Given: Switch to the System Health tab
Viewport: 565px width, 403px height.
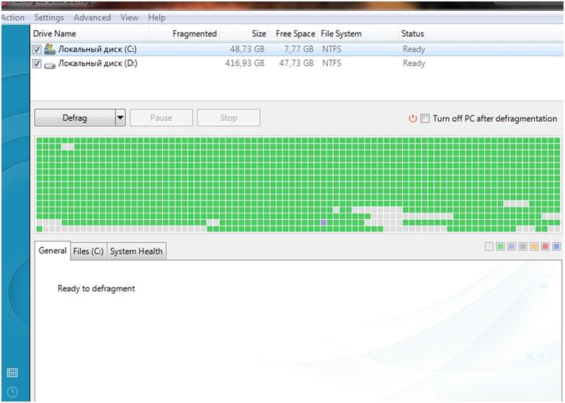Looking at the screenshot, I should click(x=136, y=251).
